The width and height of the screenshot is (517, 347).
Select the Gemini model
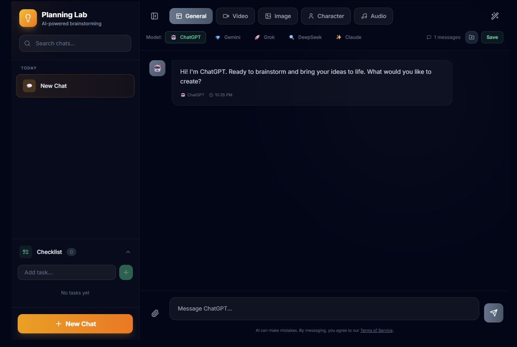[228, 37]
